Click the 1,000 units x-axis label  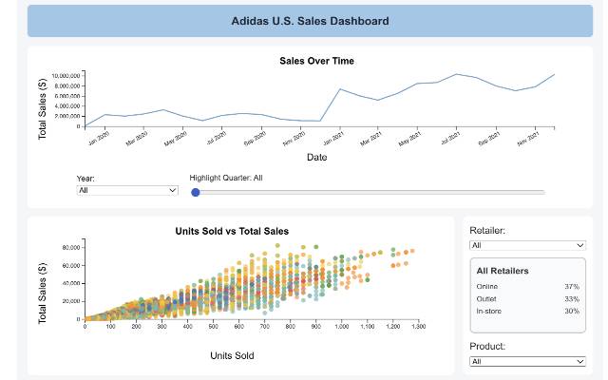[342, 327]
